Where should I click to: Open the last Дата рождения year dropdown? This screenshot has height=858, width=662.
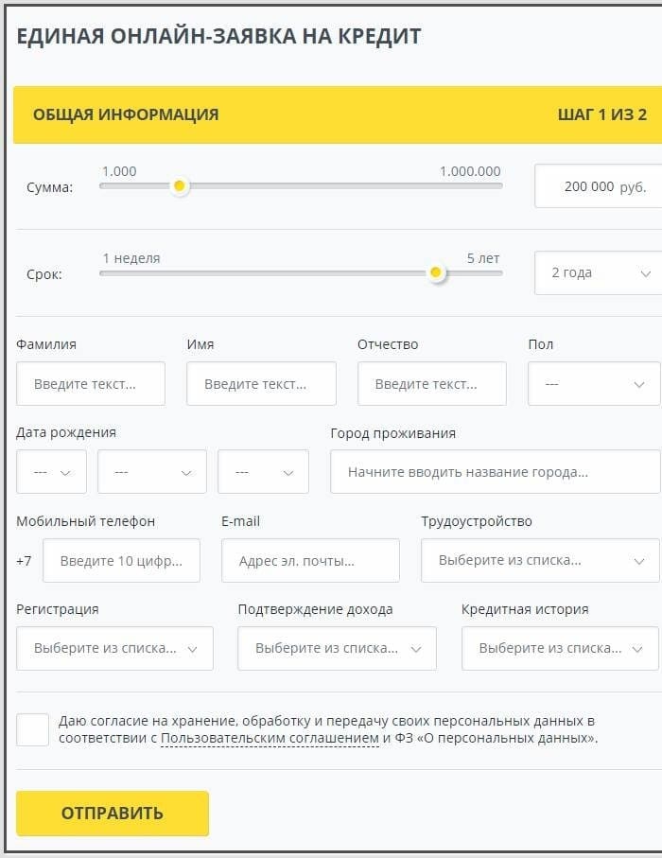point(263,472)
